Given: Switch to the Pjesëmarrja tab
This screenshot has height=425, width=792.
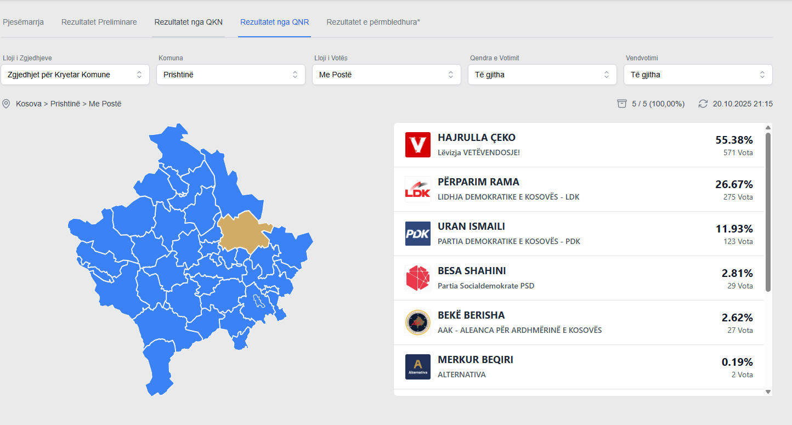Looking at the screenshot, I should click(x=23, y=22).
